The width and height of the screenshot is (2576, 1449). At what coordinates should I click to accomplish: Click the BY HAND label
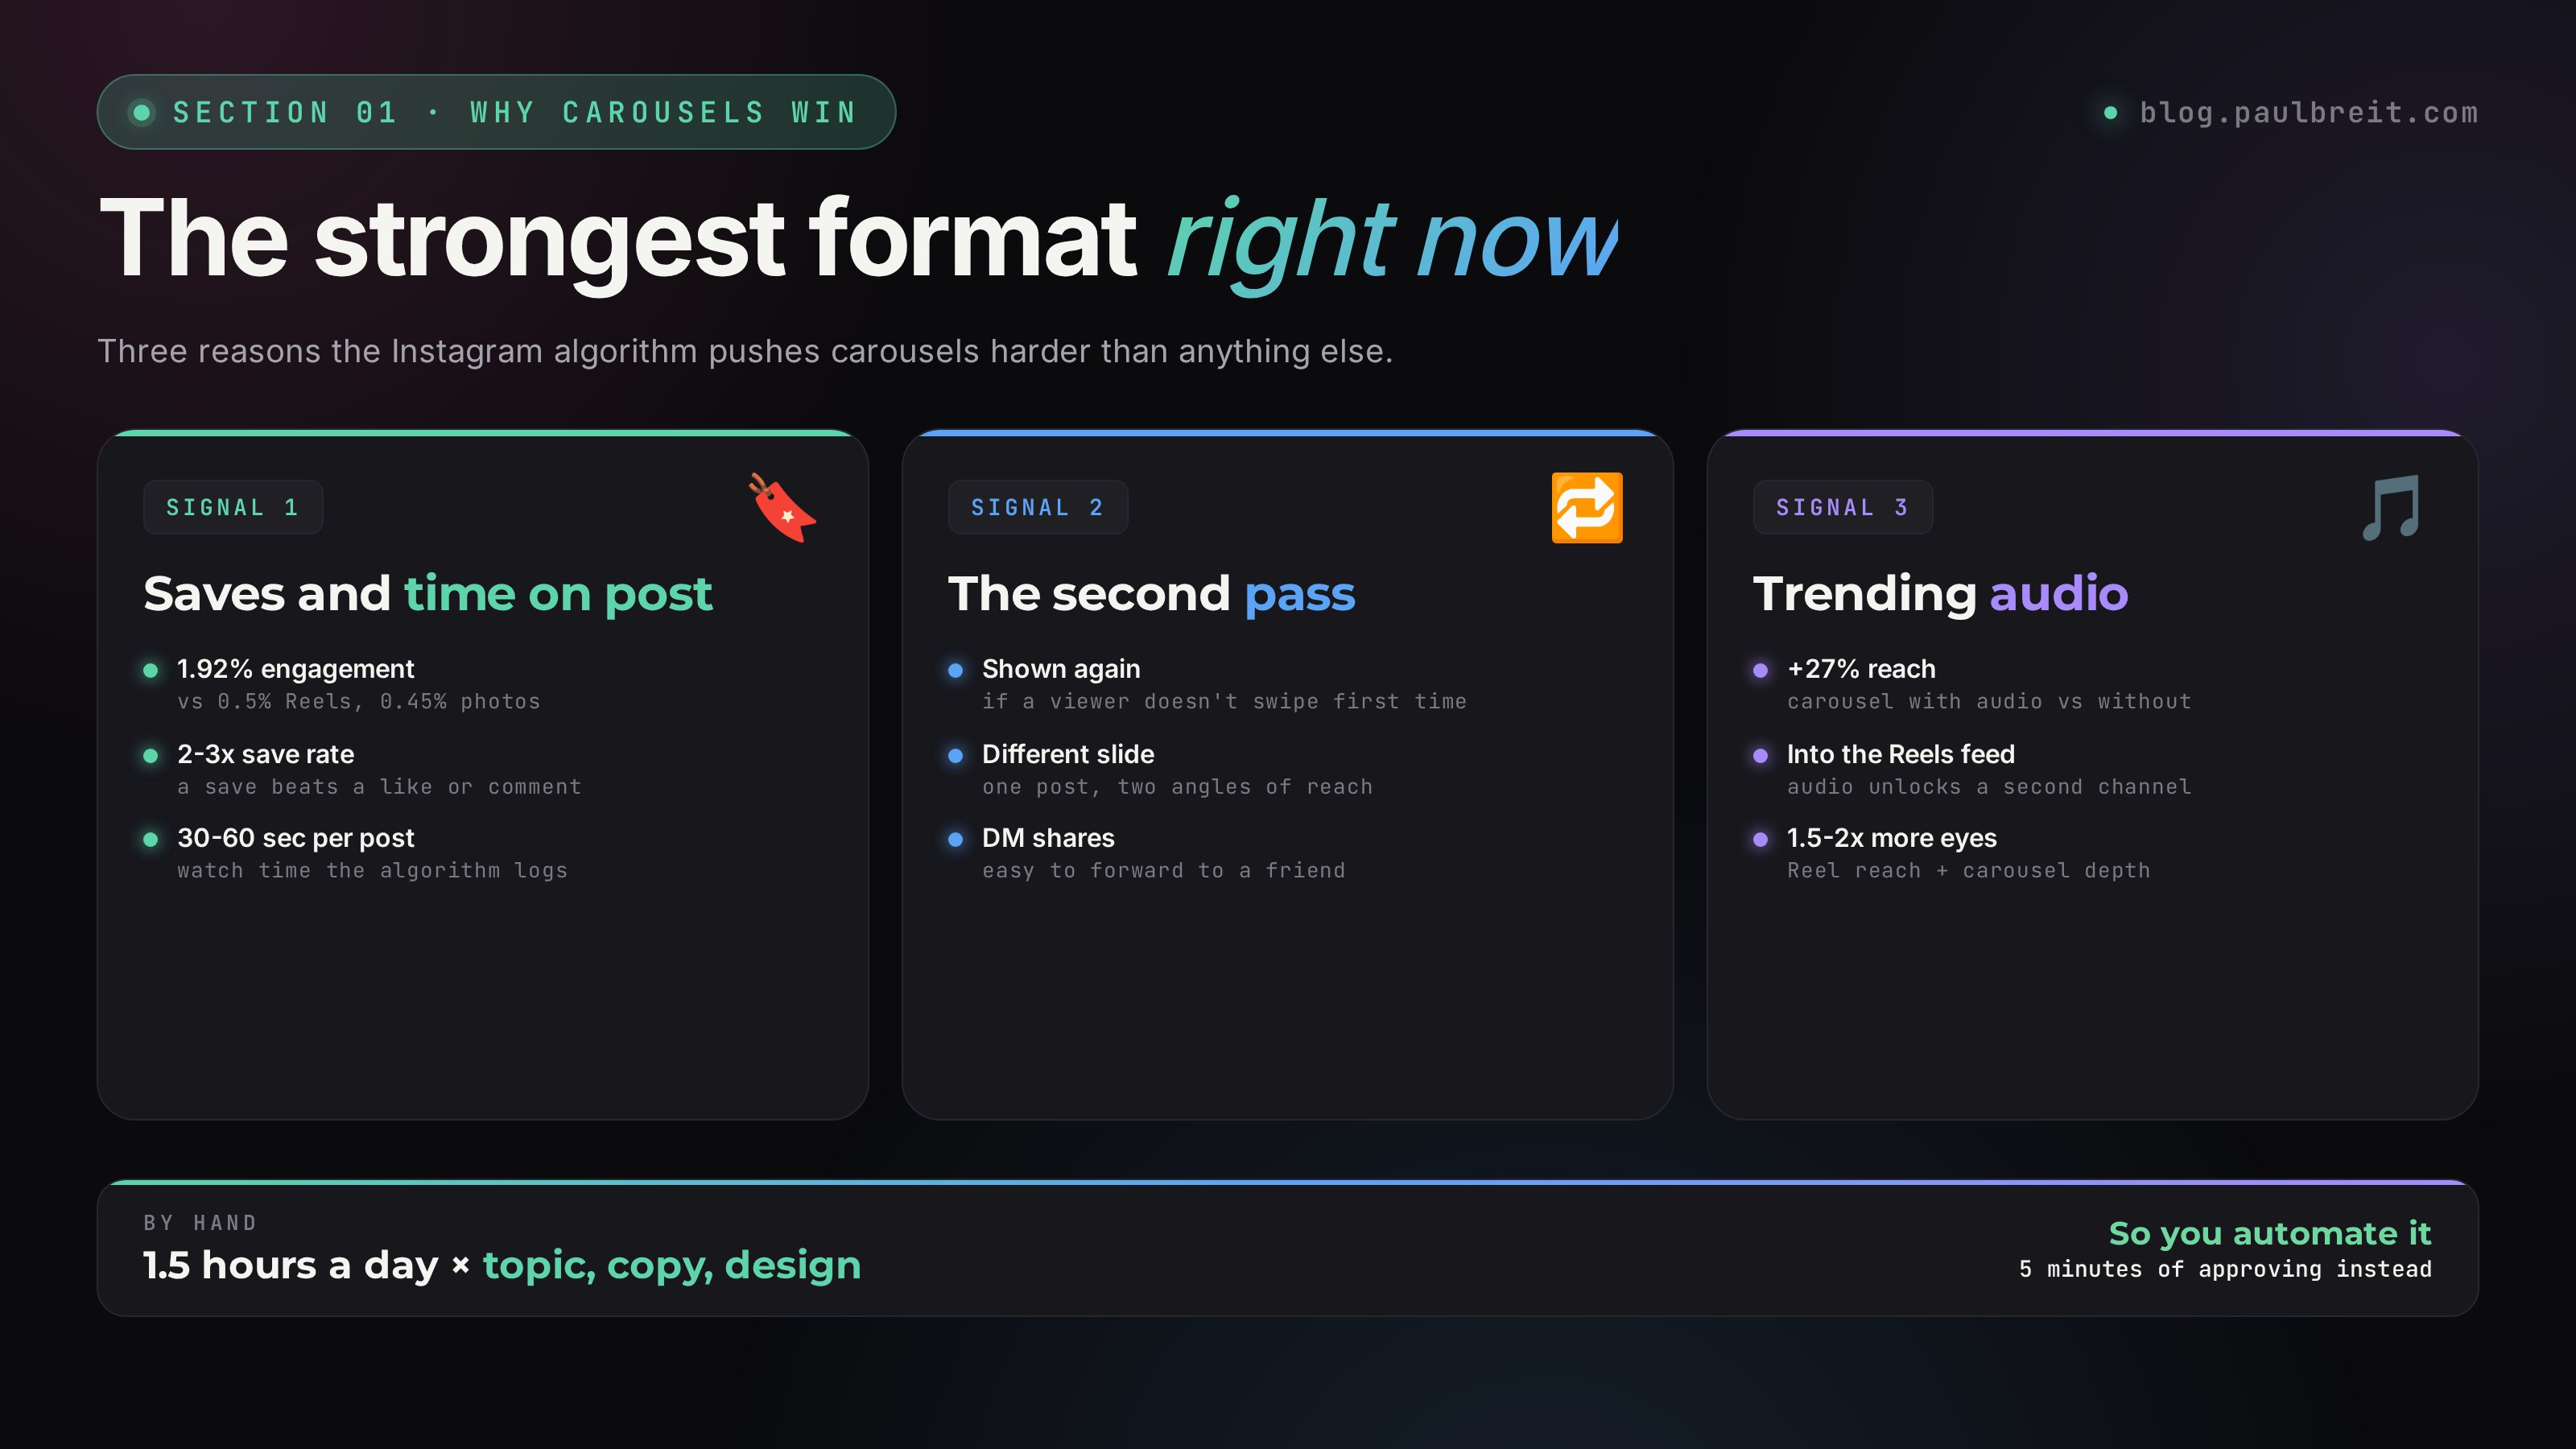point(200,1223)
